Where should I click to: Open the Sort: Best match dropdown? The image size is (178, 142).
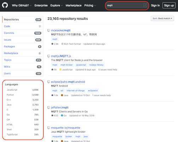[x=162, y=18]
